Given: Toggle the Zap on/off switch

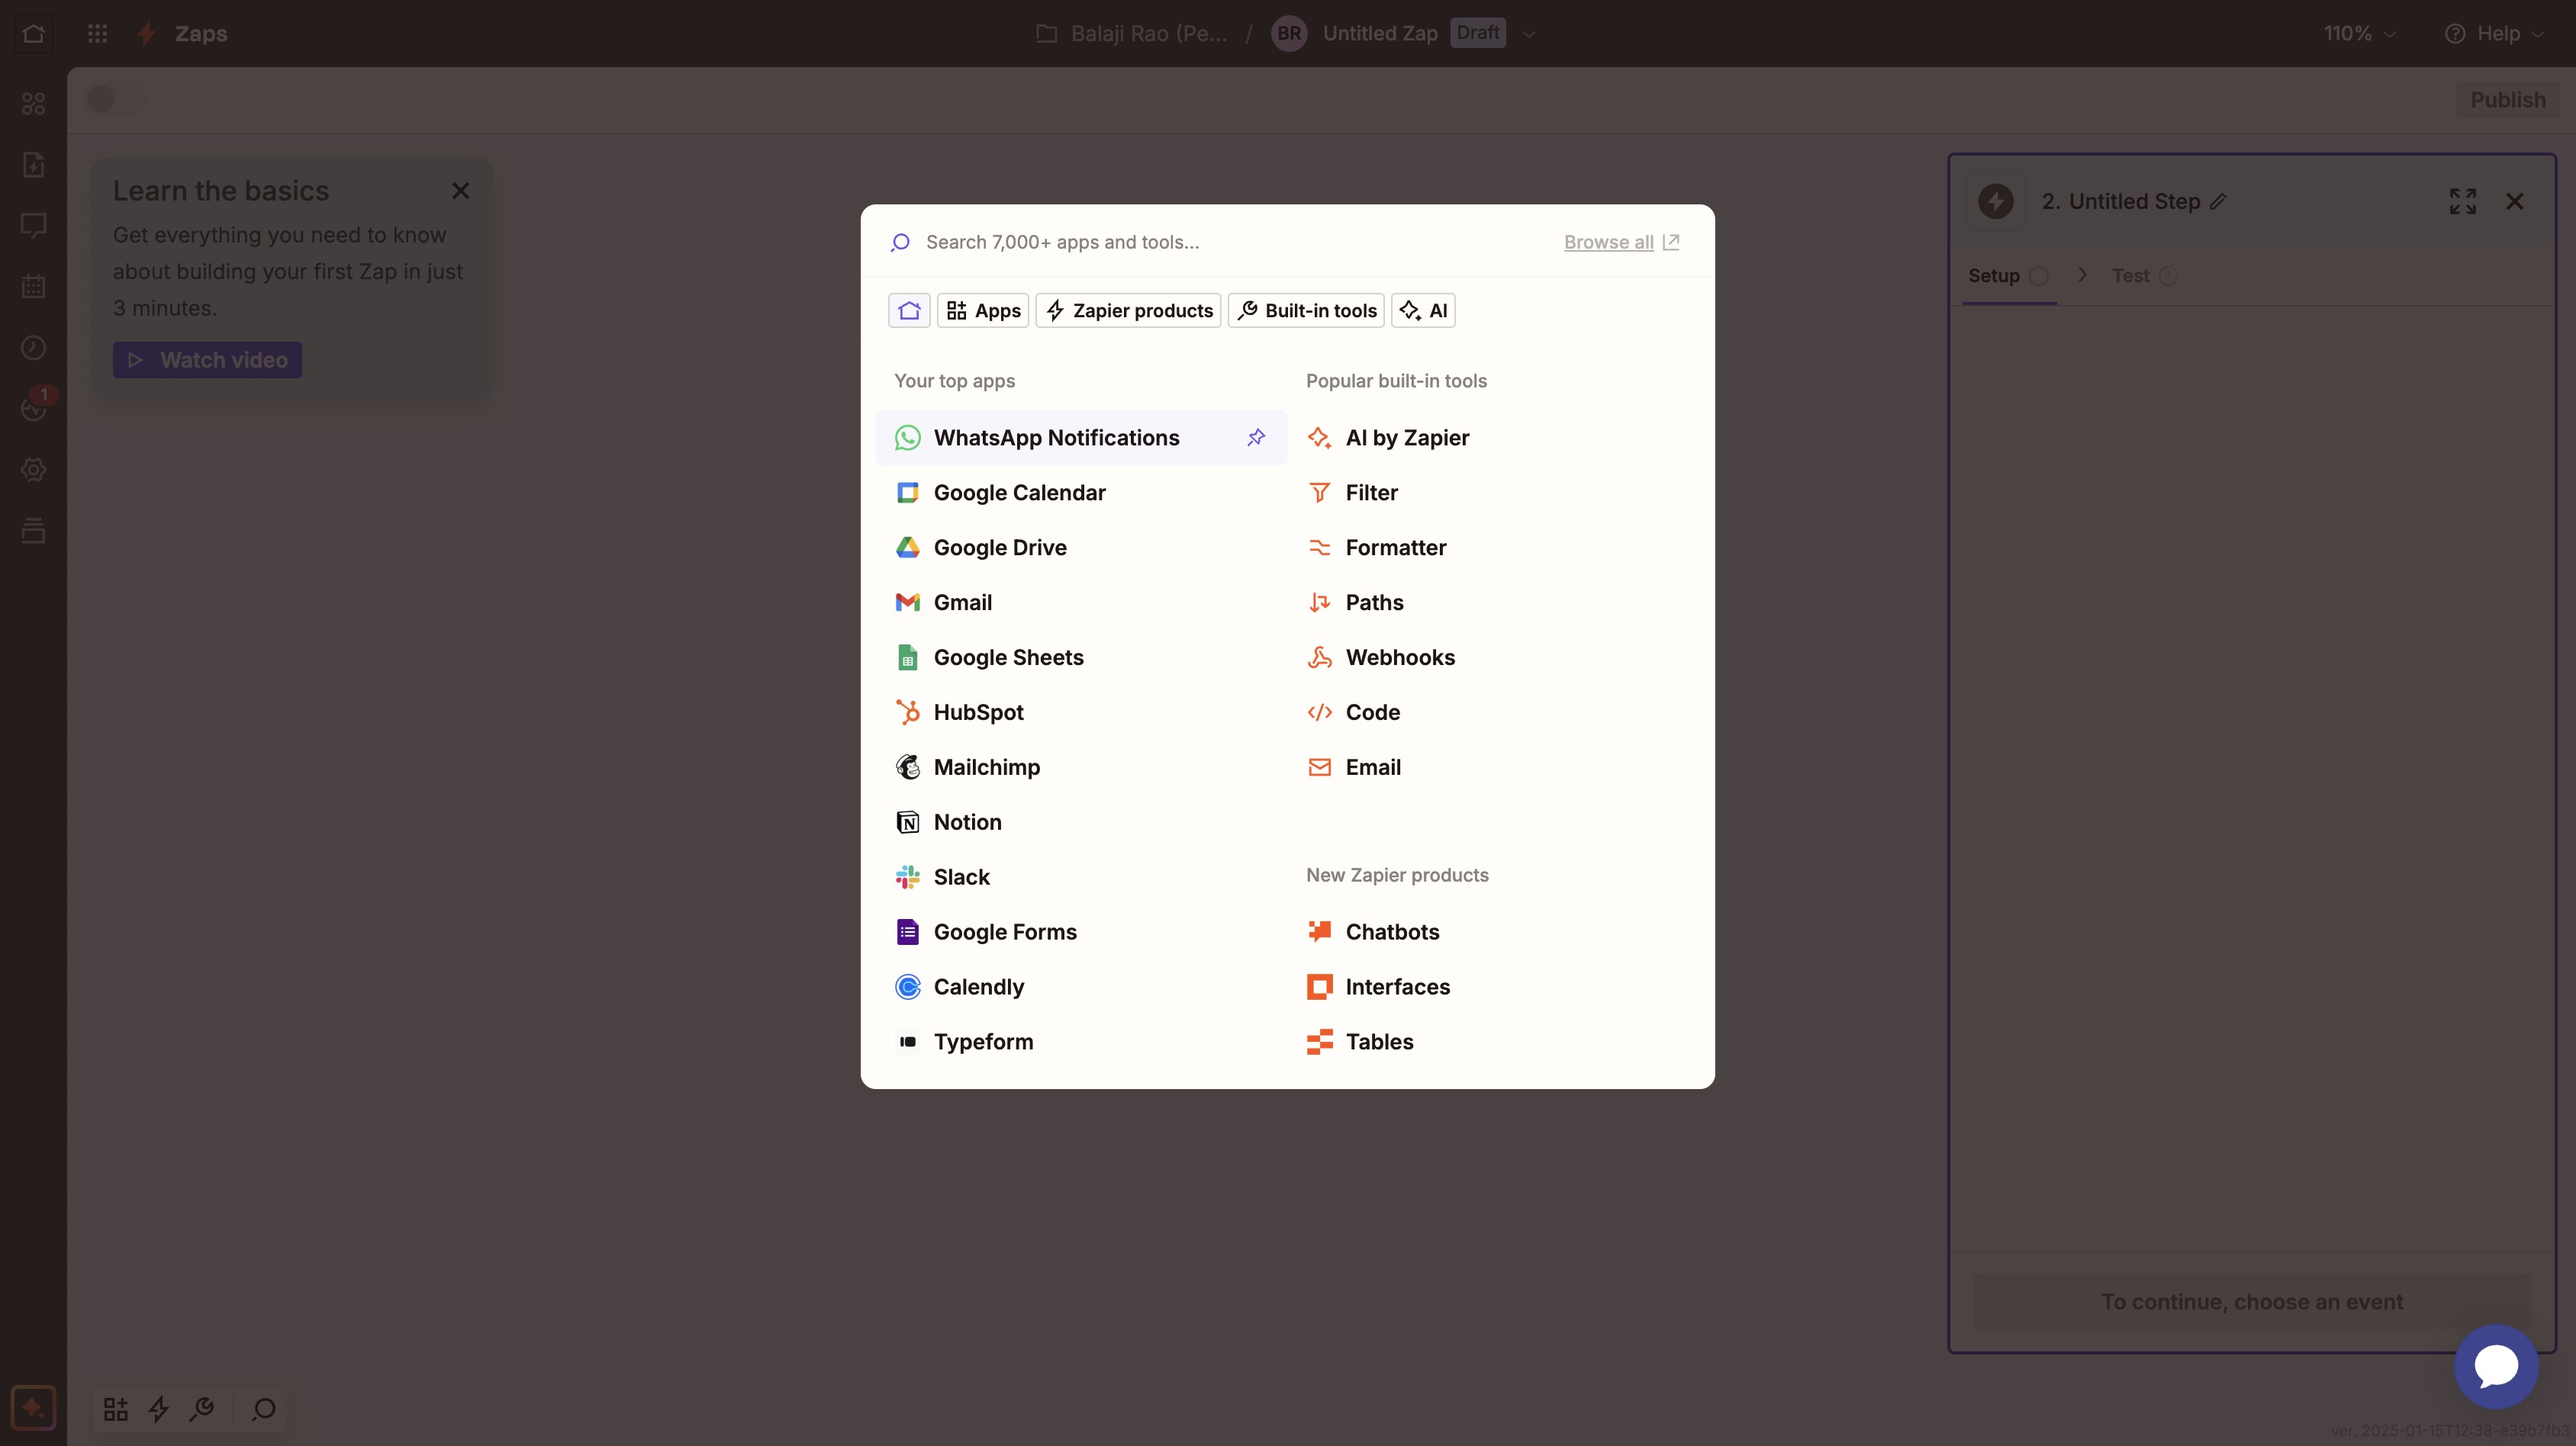Looking at the screenshot, I should (116, 100).
